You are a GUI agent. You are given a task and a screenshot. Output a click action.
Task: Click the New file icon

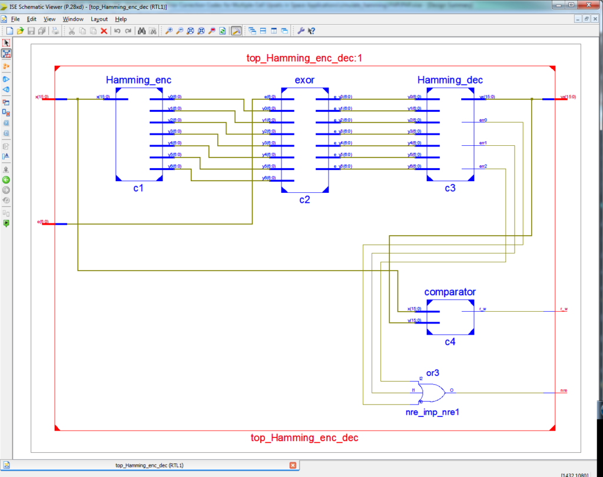coord(9,31)
